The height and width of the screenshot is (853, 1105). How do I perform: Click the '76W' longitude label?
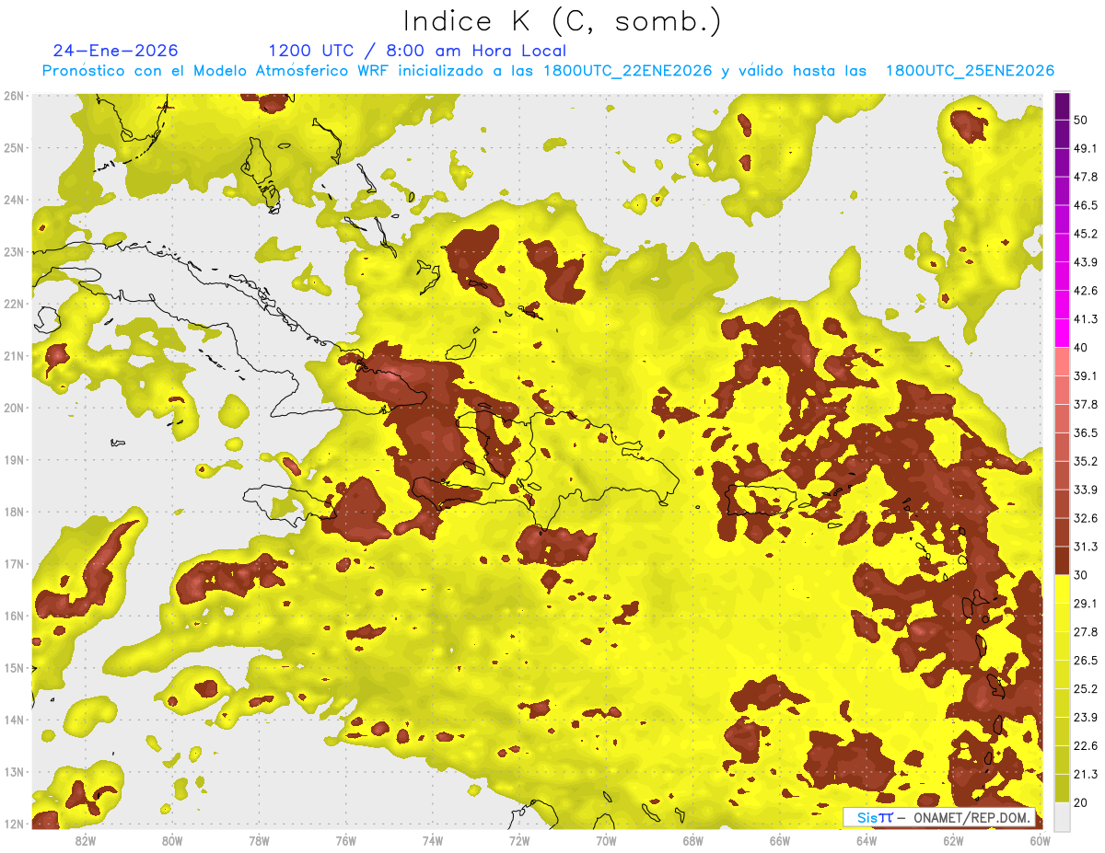[x=345, y=840]
